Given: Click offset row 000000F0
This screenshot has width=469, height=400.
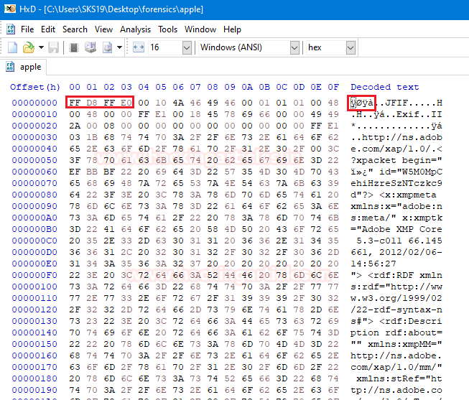Looking at the screenshot, I should coord(34,275).
